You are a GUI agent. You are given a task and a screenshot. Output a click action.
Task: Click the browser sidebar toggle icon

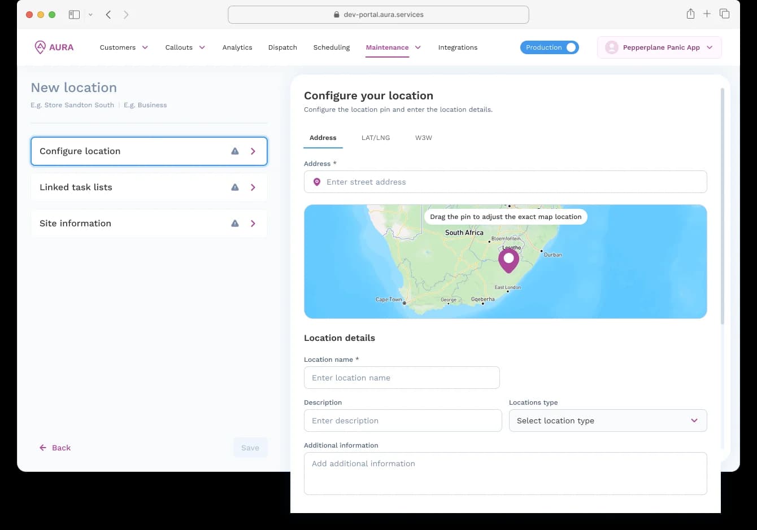pos(74,15)
